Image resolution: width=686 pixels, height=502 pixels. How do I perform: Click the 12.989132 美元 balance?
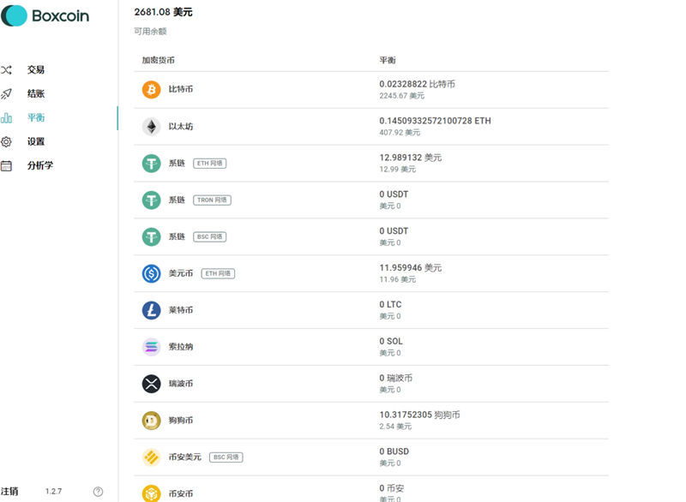pyautogui.click(x=411, y=158)
